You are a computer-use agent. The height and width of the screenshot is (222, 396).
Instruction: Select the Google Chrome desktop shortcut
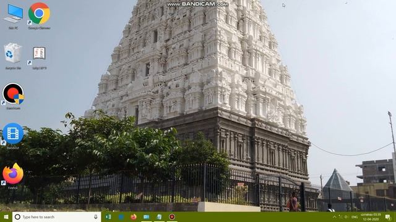tap(39, 16)
